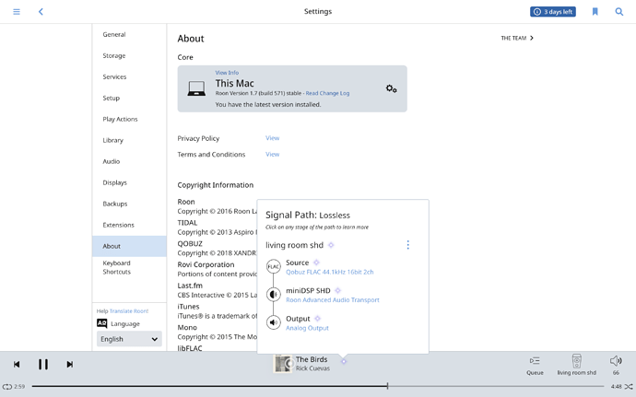The image size is (636, 397).
Task: Click the Output speaker stage icon
Action: (274, 322)
